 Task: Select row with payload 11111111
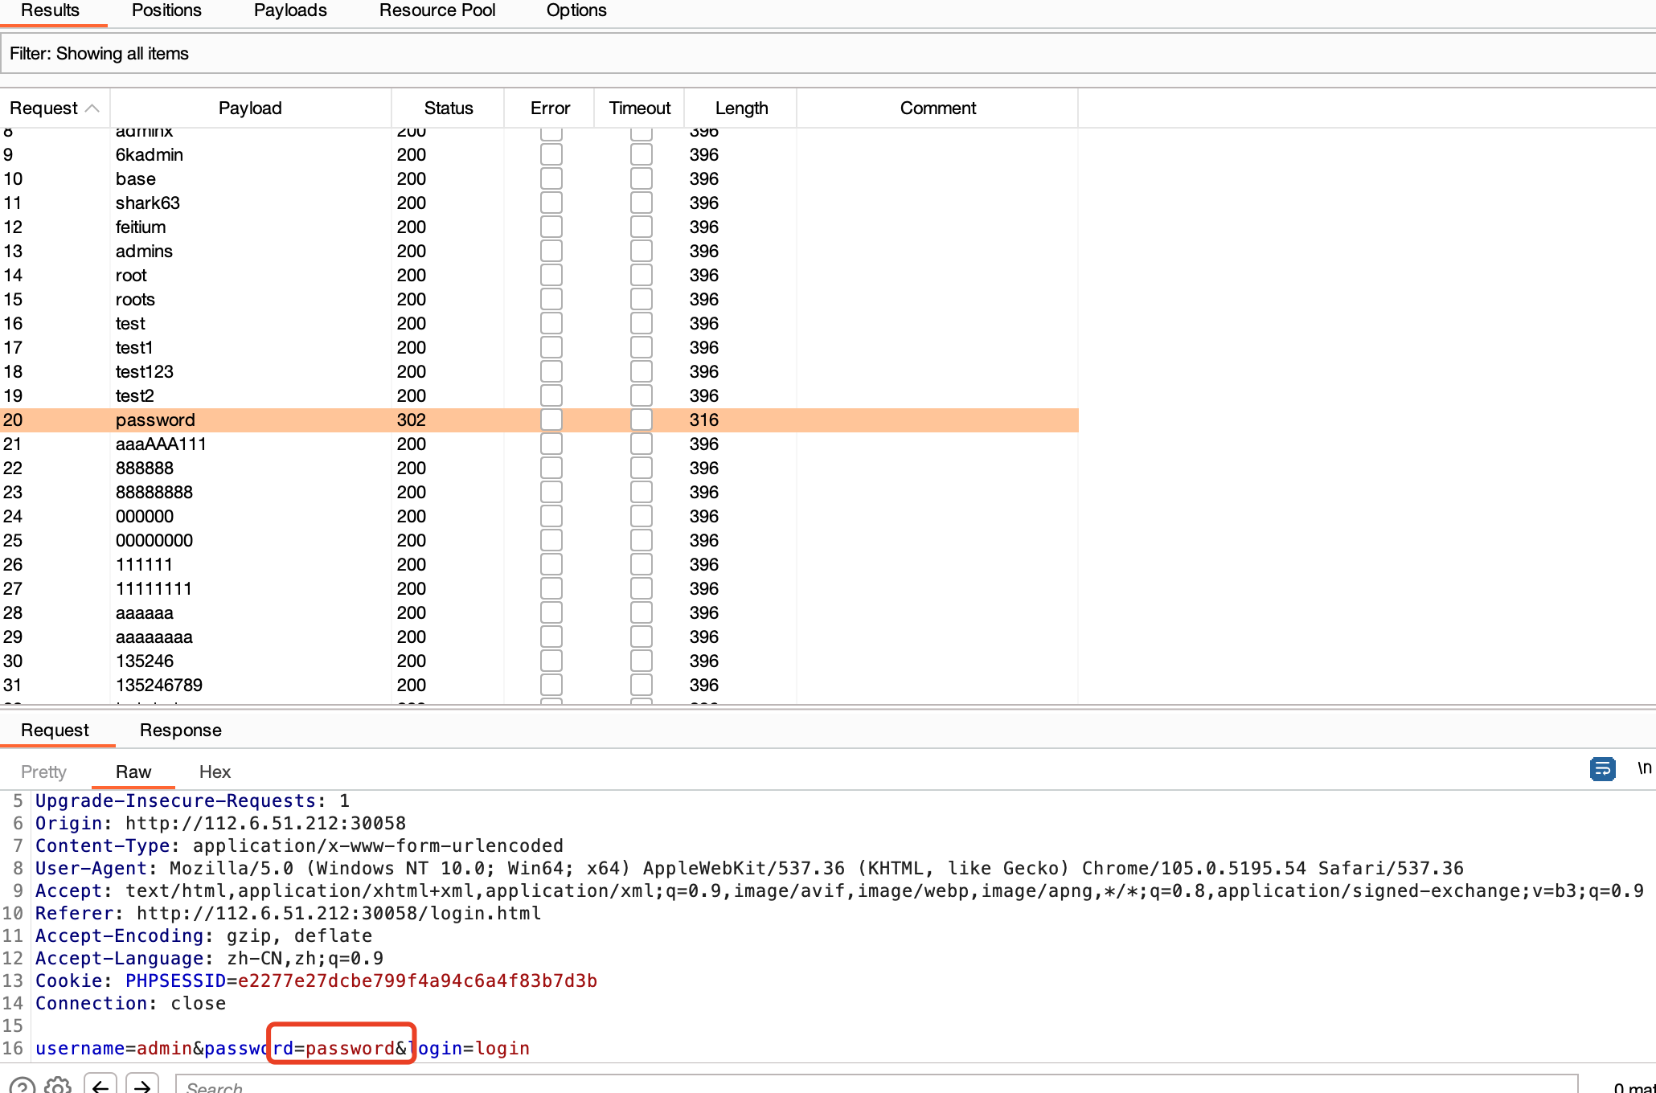(539, 588)
